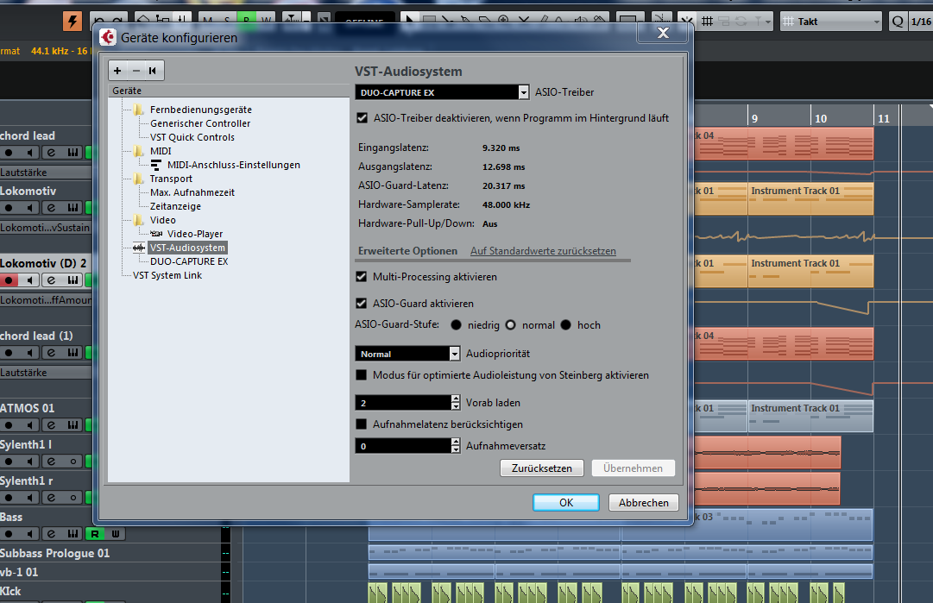Open Lokomoti...vSustain automation parameter selector
This screenshot has height=603, width=933.
coord(46,227)
